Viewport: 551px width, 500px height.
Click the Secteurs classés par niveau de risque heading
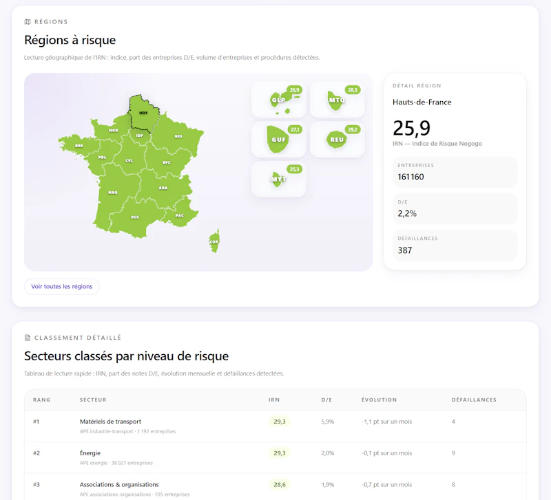126,356
